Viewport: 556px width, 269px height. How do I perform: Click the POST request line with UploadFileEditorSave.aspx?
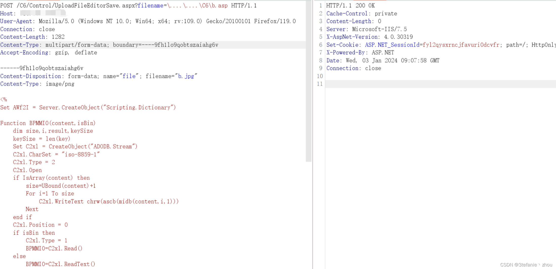(x=129, y=6)
